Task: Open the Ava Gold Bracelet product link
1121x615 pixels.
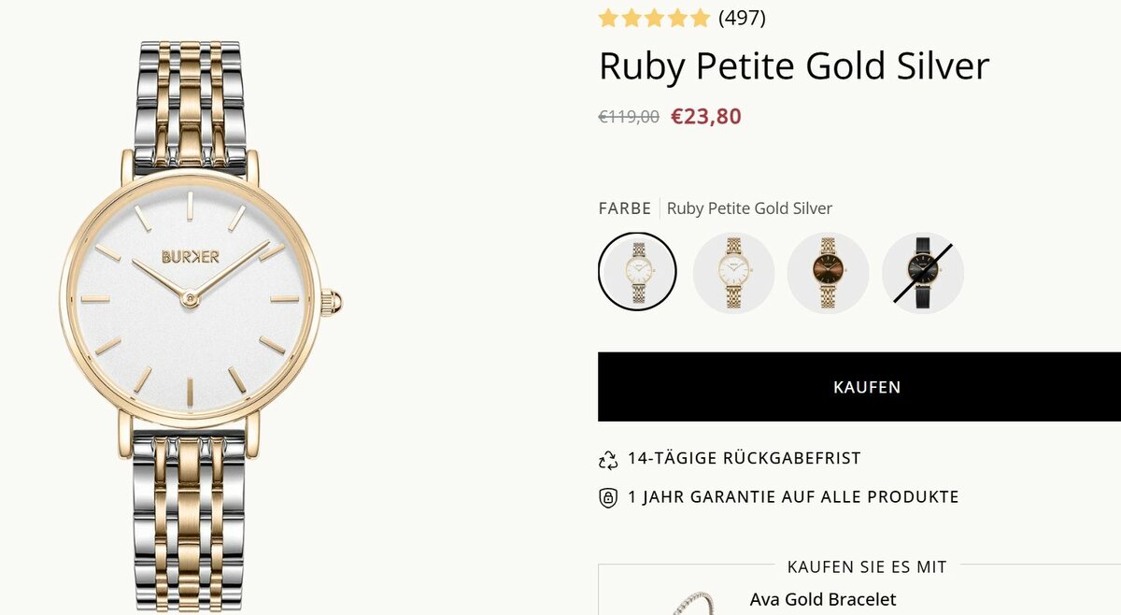Action: pos(822,599)
